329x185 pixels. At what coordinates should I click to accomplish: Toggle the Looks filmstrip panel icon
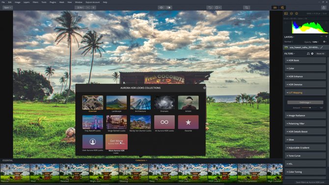(275, 7)
